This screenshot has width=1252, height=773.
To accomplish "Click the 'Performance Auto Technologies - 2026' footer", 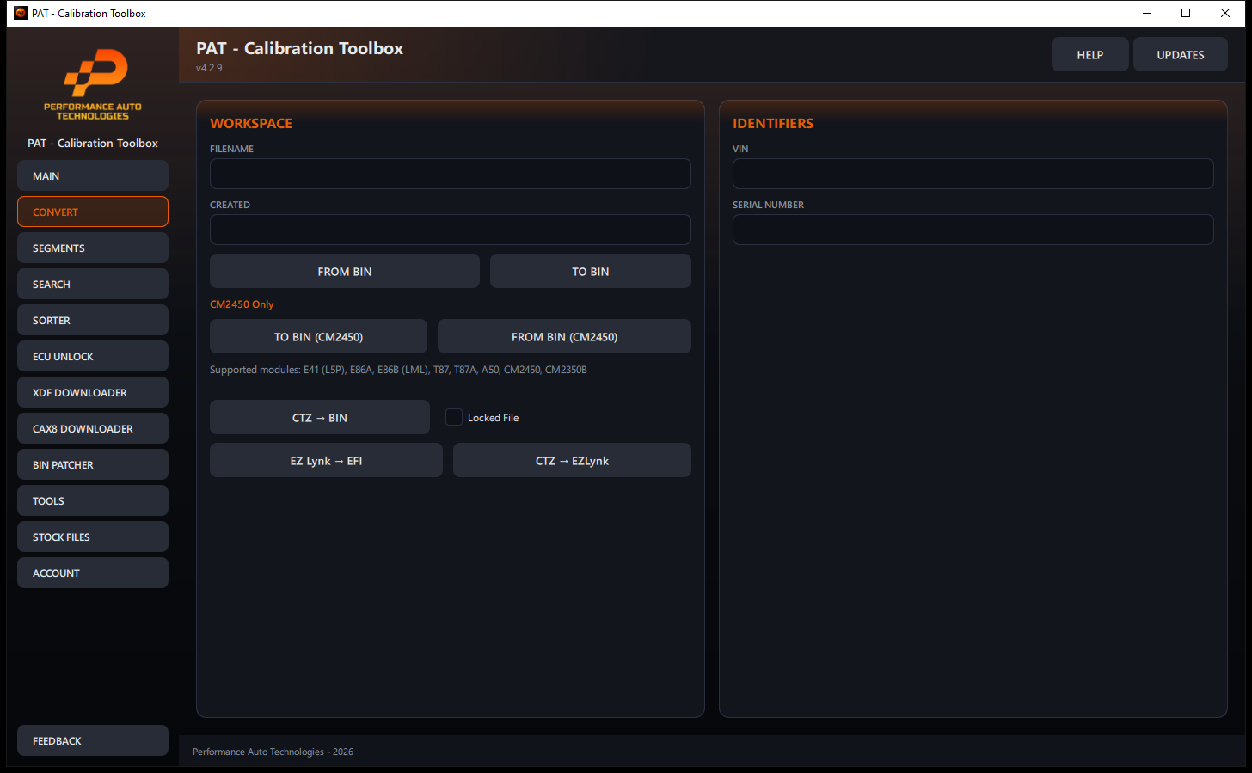I will [273, 752].
